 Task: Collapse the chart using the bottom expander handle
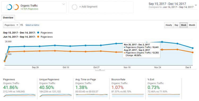[x=100, y=70]
